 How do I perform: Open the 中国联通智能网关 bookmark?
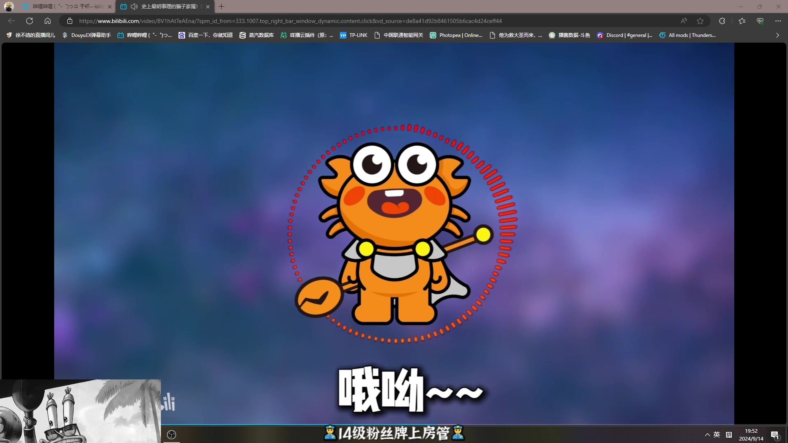point(399,35)
